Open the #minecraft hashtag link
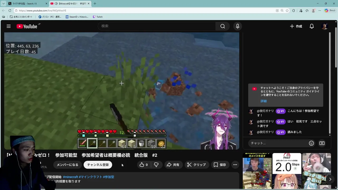The image size is (338, 190). coord(71,177)
